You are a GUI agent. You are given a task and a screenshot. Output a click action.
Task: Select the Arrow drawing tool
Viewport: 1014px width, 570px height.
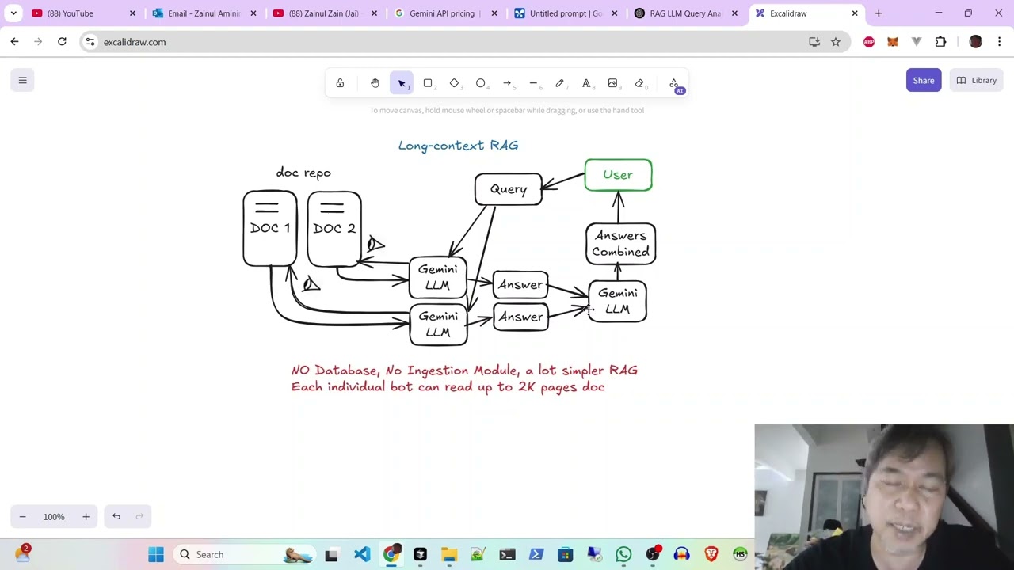[507, 83]
